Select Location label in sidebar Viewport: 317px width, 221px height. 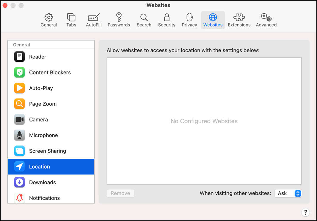(x=40, y=167)
